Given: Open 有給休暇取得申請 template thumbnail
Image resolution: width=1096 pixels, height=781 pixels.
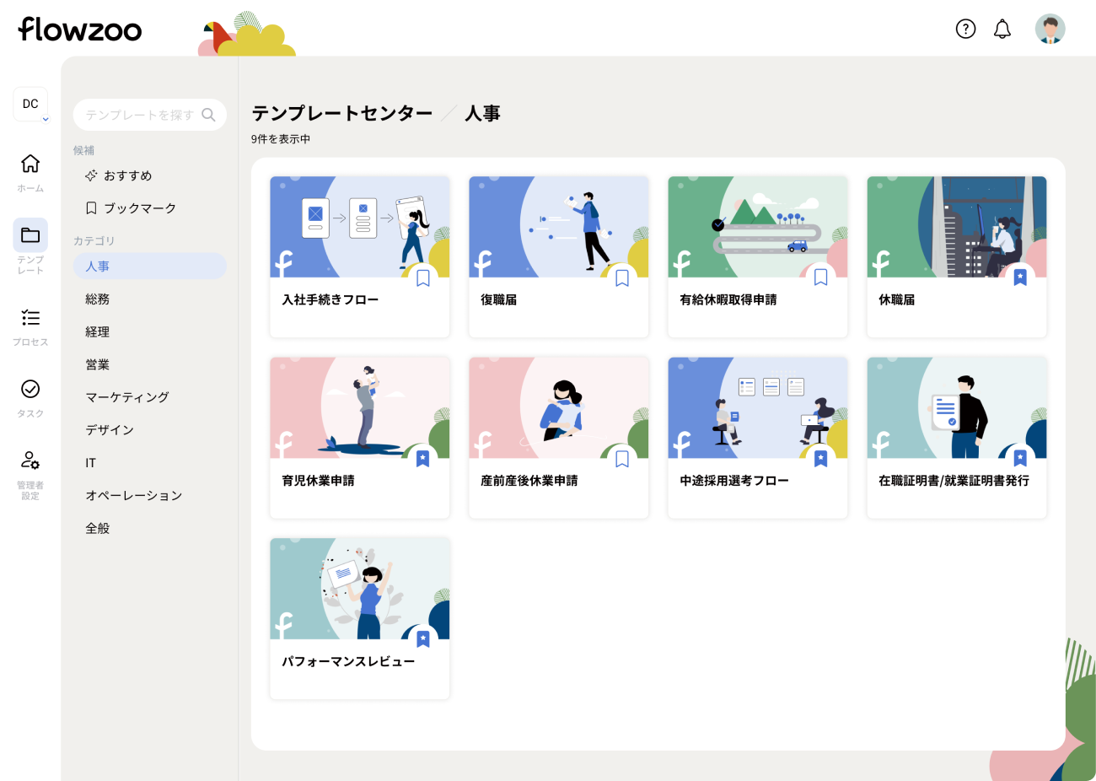Looking at the screenshot, I should pyautogui.click(x=758, y=227).
